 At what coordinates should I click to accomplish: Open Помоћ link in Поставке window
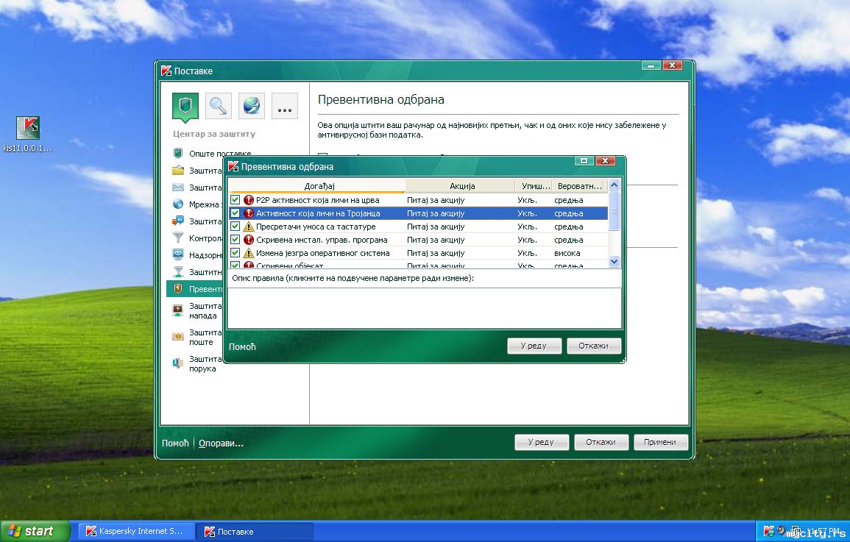coord(175,443)
